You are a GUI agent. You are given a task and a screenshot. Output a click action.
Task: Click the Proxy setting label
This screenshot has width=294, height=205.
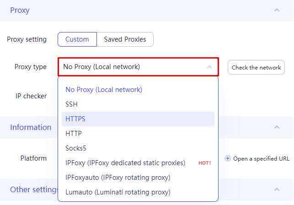[27, 39]
